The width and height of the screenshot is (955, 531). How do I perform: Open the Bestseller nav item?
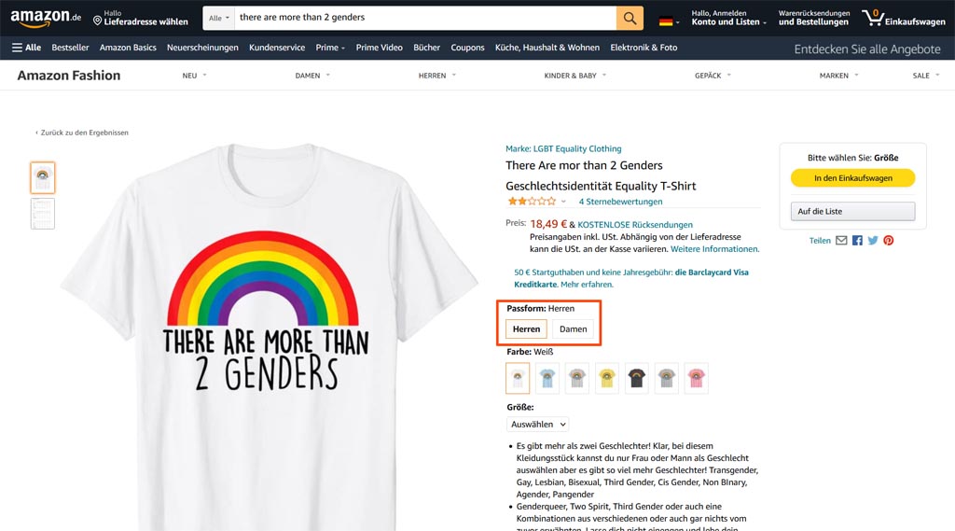70,48
